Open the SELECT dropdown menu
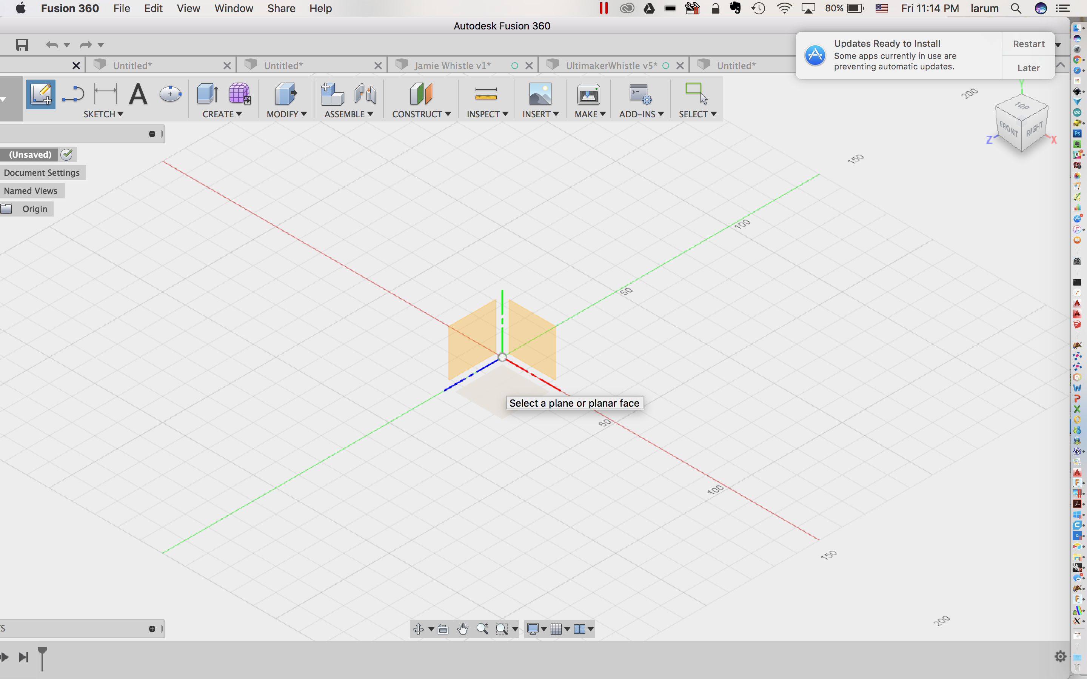 697,114
